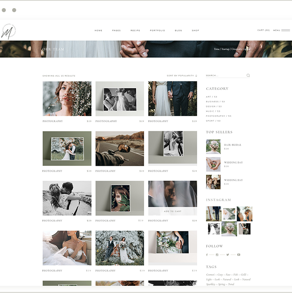Image resolution: width=292 pixels, height=293 pixels.
Task: Click the site logo monogram
Action: (x=8, y=31)
